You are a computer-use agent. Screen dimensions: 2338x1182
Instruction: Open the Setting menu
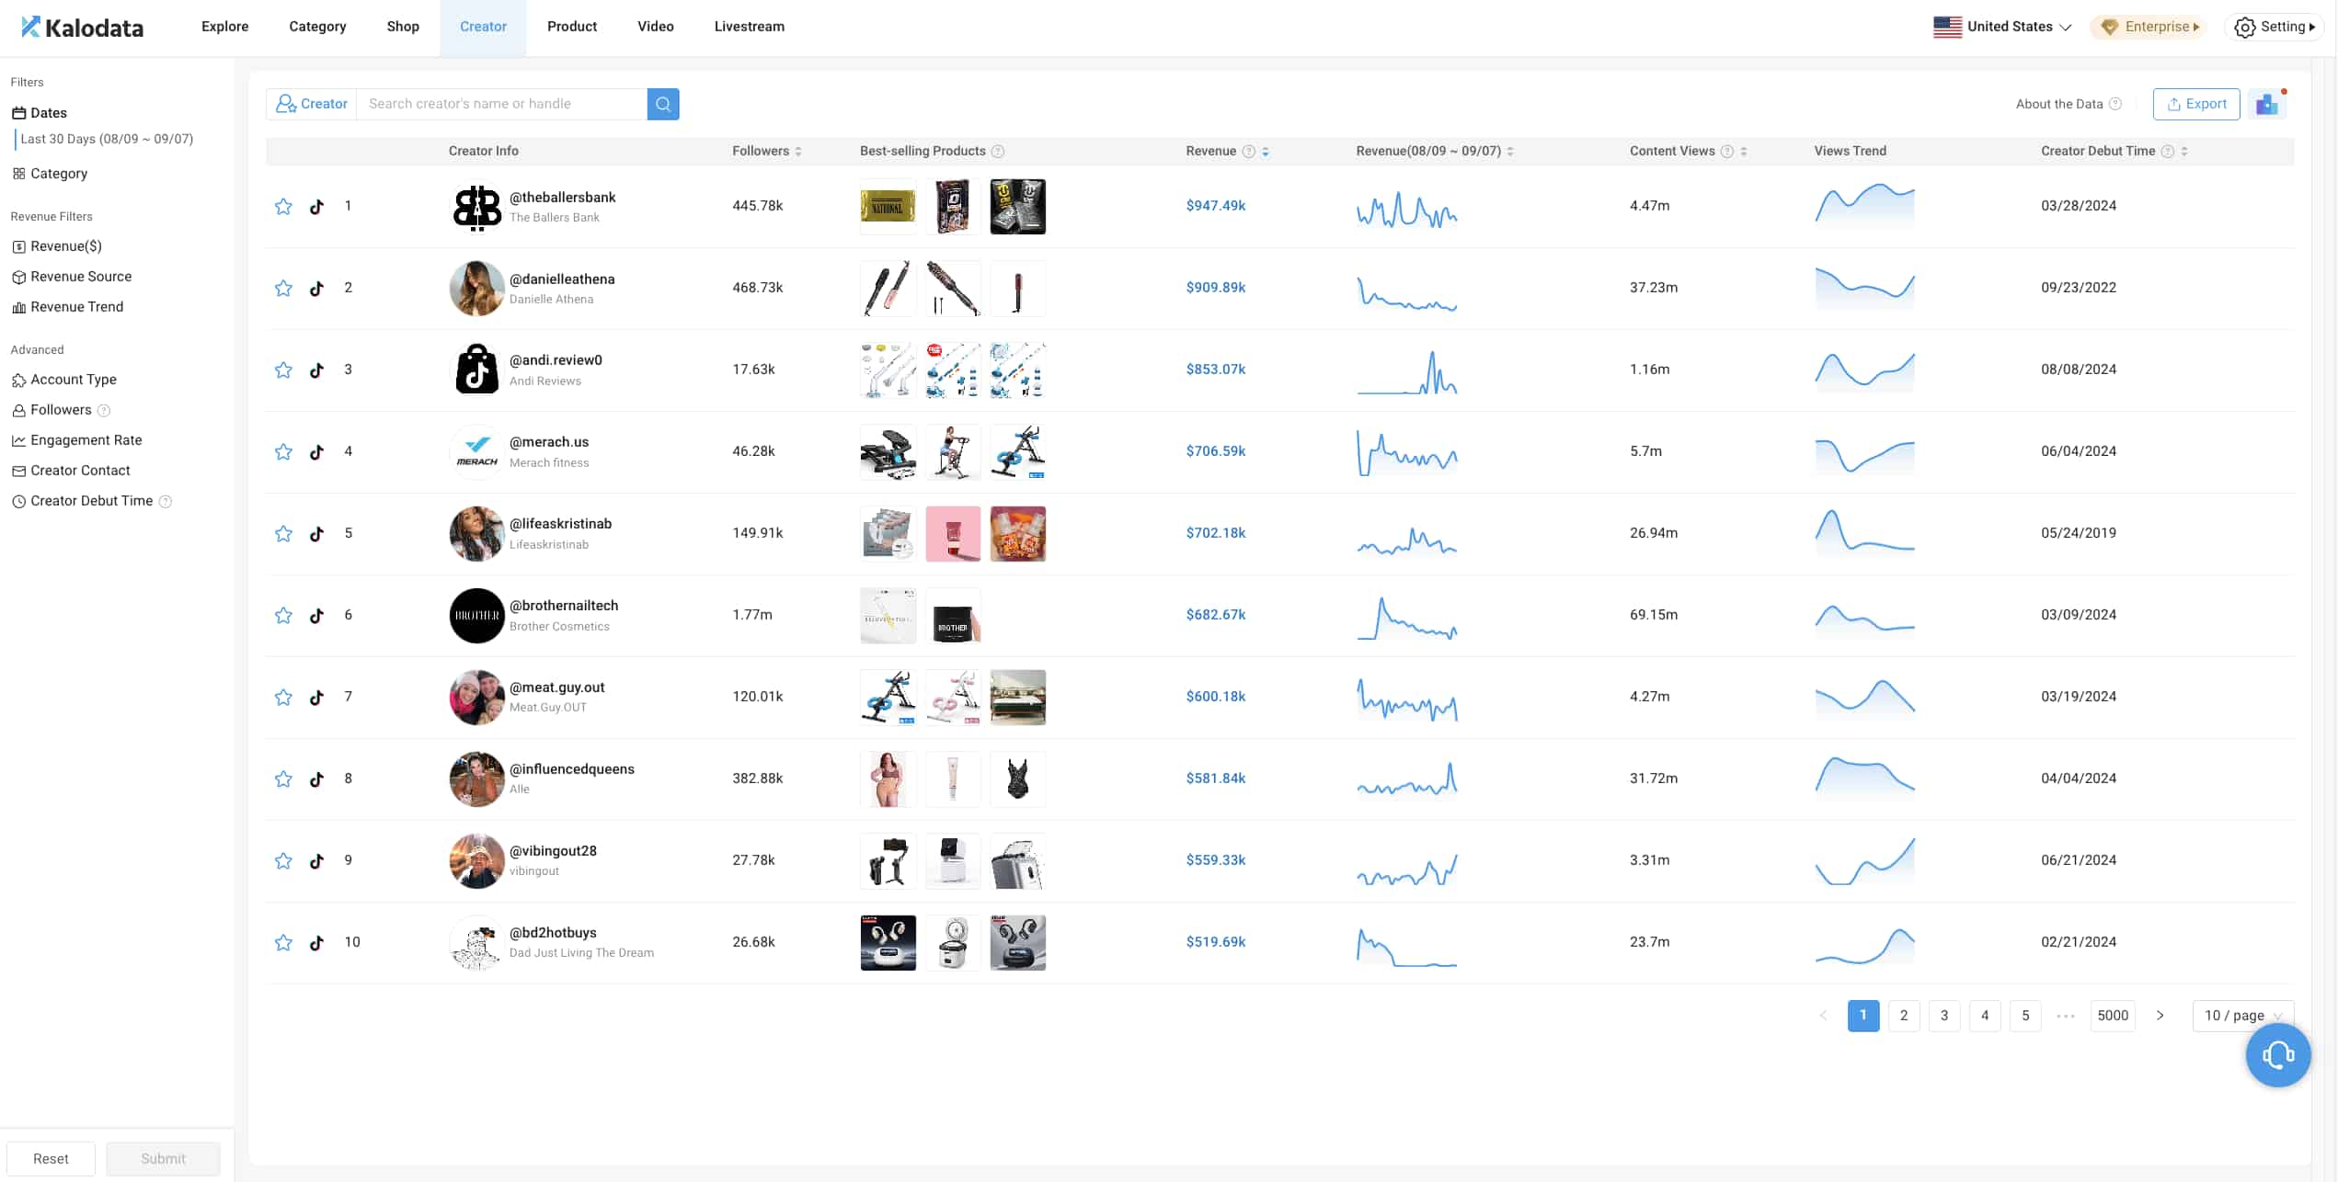click(2280, 27)
